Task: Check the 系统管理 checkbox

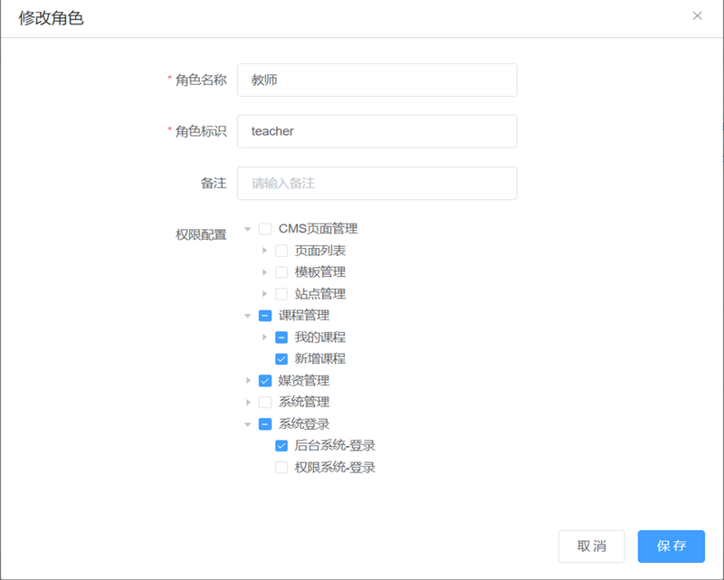Action: pyautogui.click(x=265, y=403)
